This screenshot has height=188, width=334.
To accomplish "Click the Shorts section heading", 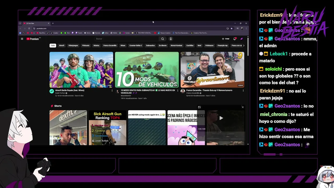I will 58,106.
